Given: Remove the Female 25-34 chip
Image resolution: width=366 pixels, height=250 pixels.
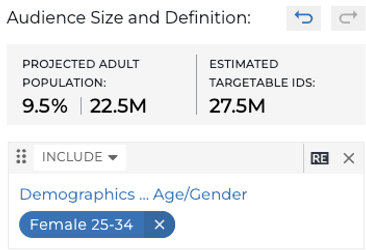Looking at the screenshot, I should click(160, 225).
